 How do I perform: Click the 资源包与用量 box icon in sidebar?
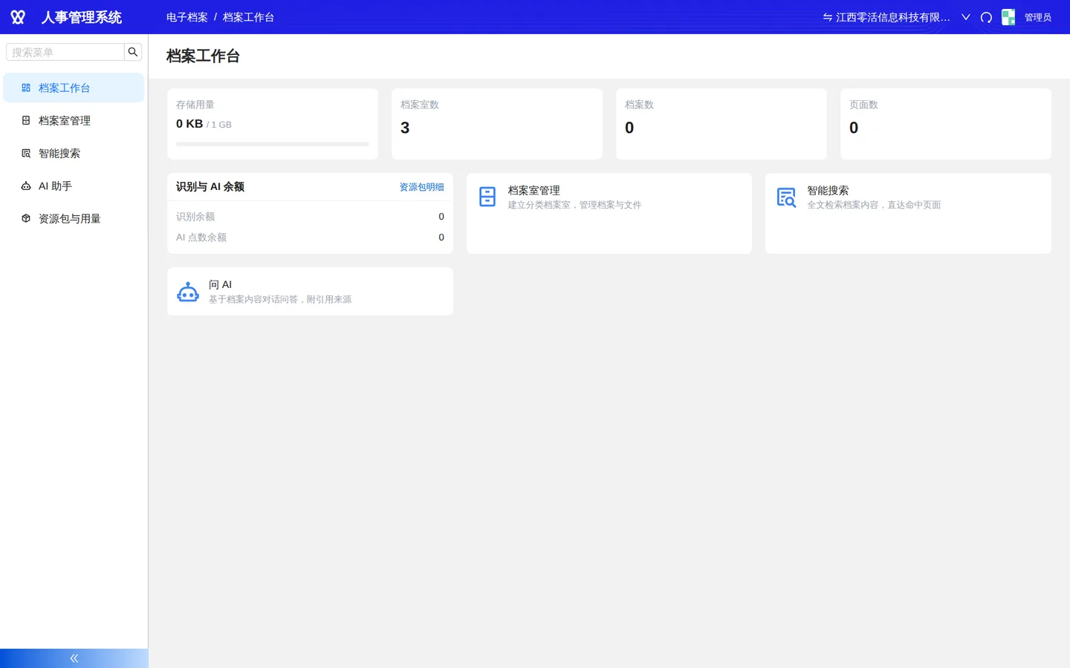pos(26,218)
